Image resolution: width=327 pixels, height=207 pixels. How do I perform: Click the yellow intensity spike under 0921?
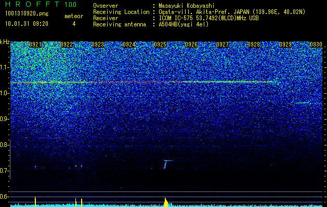[35, 201]
